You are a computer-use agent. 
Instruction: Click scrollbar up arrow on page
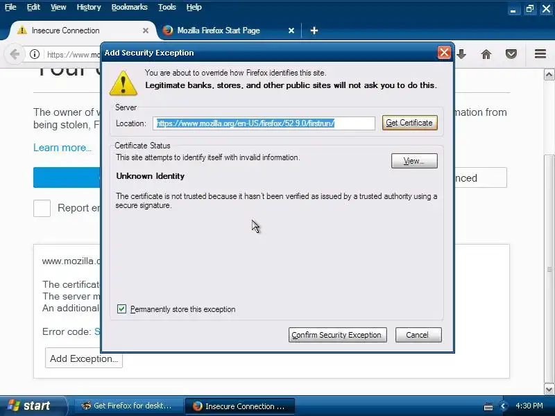point(549,75)
